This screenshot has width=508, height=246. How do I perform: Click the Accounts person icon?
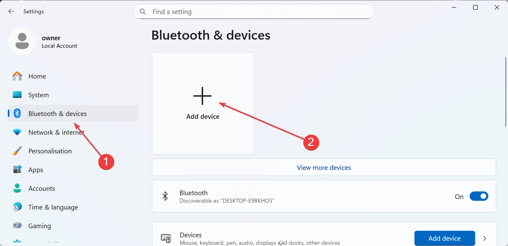[17, 188]
